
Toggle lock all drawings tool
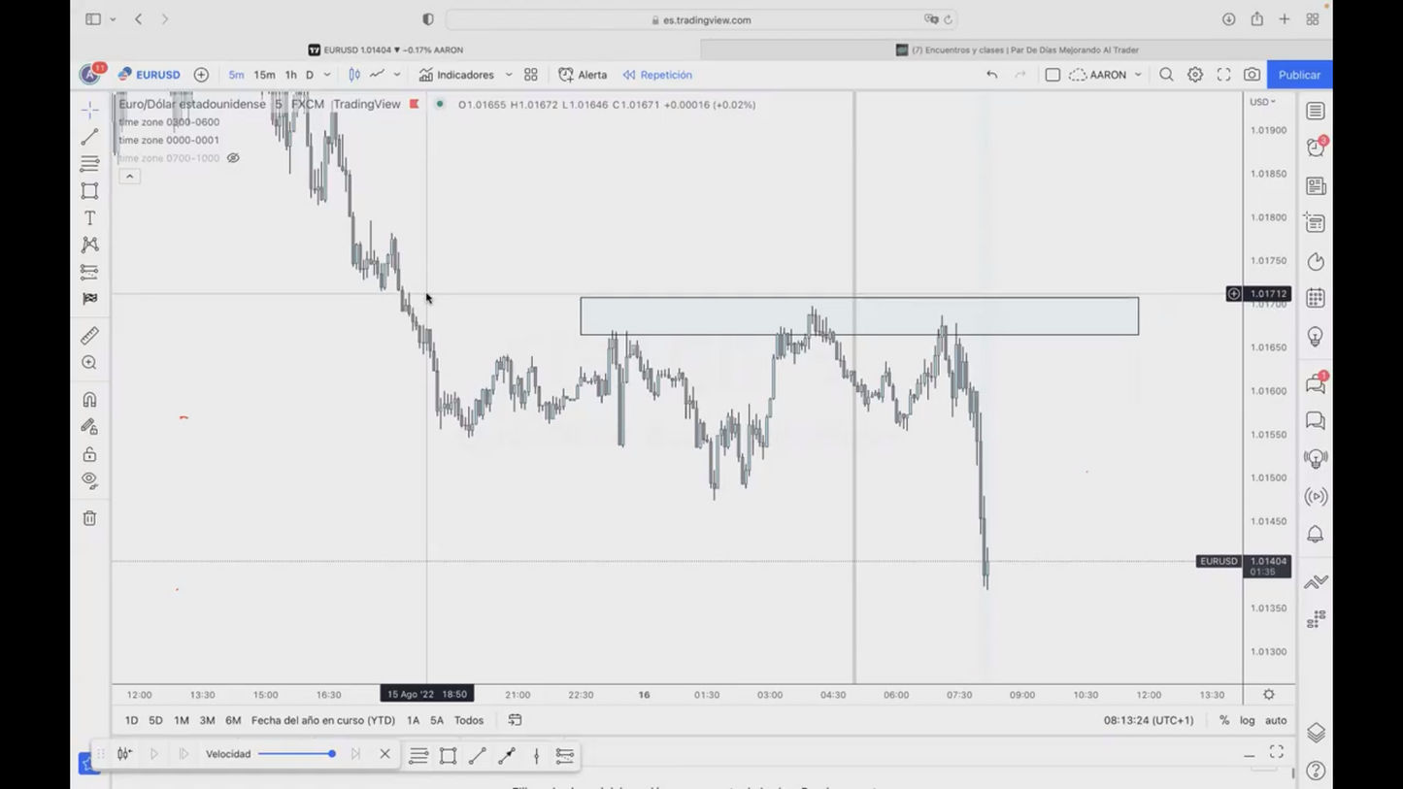pos(89,454)
